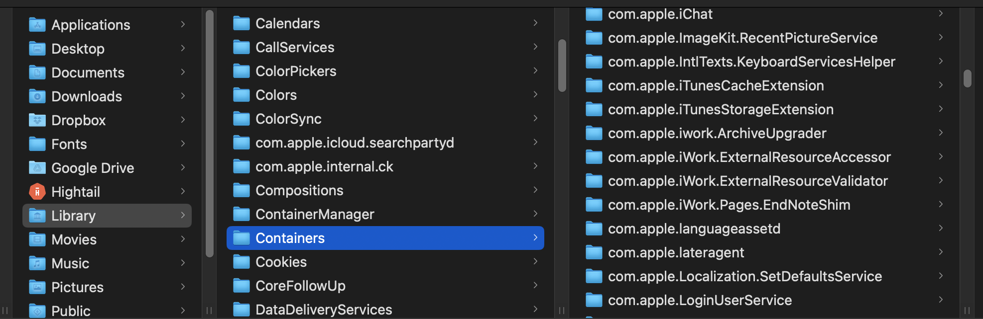Click the right column's scrollbar thumb
The image size is (983, 319).
point(968,78)
